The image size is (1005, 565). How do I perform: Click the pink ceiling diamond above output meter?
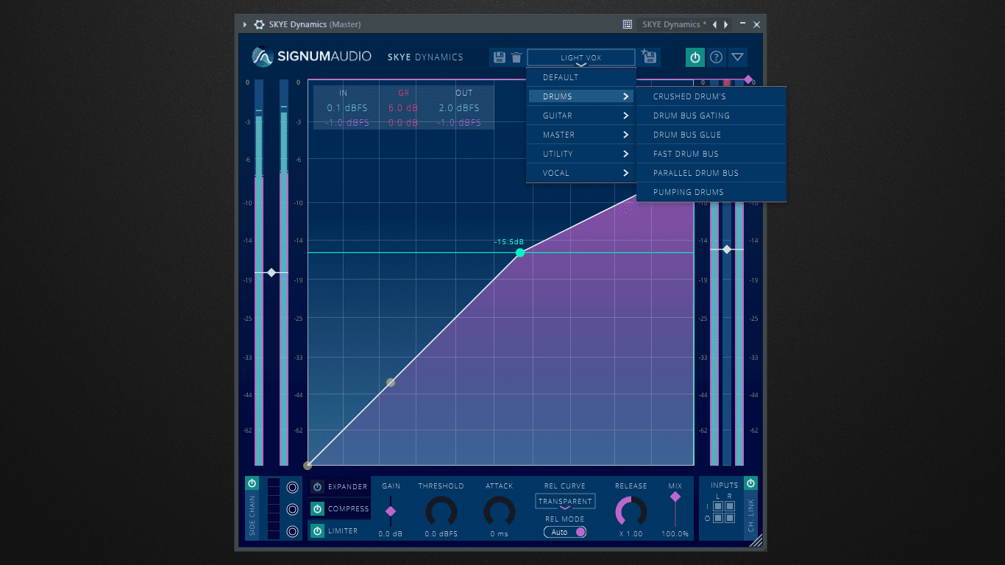[x=748, y=79]
